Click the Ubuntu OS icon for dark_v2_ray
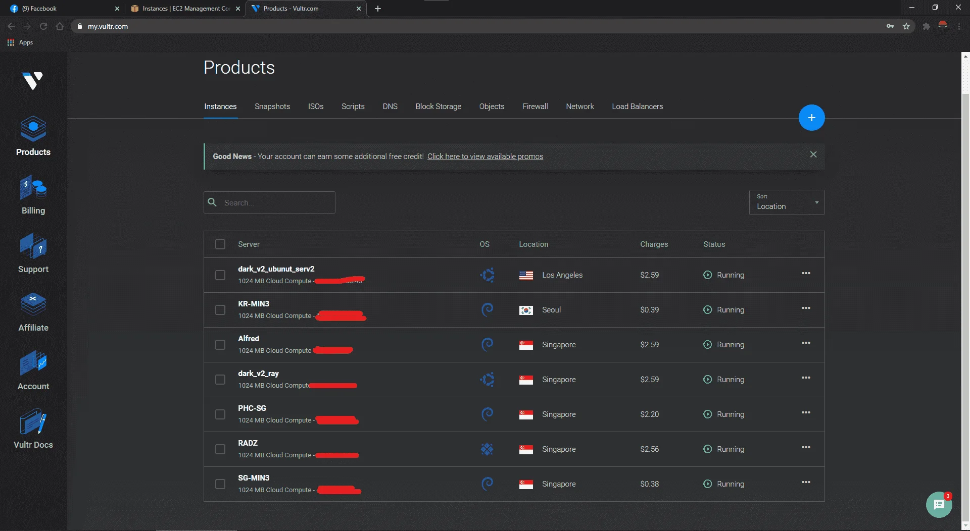This screenshot has width=970, height=531. coord(487,380)
